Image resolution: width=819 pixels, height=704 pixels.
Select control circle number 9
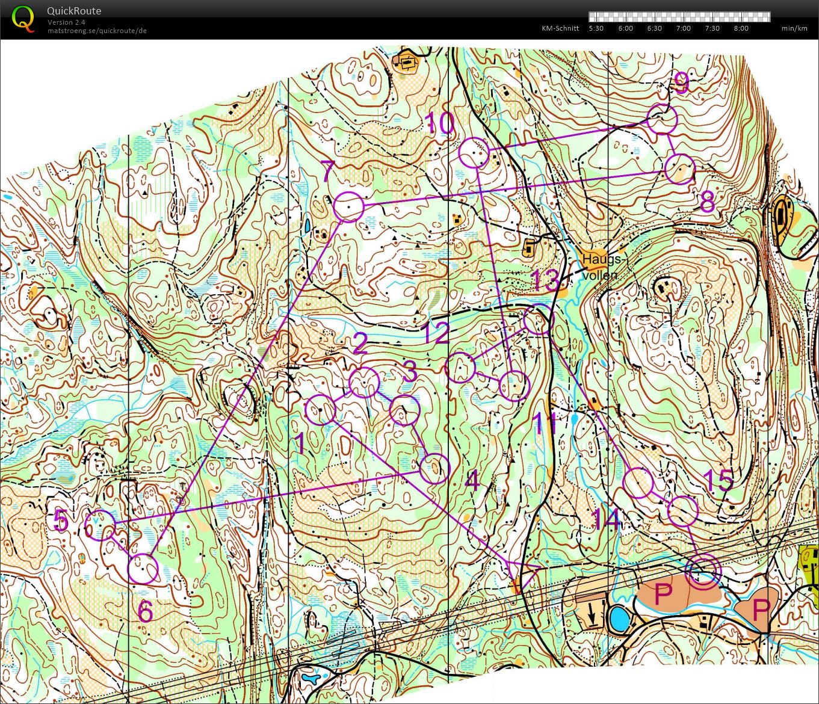(x=662, y=119)
